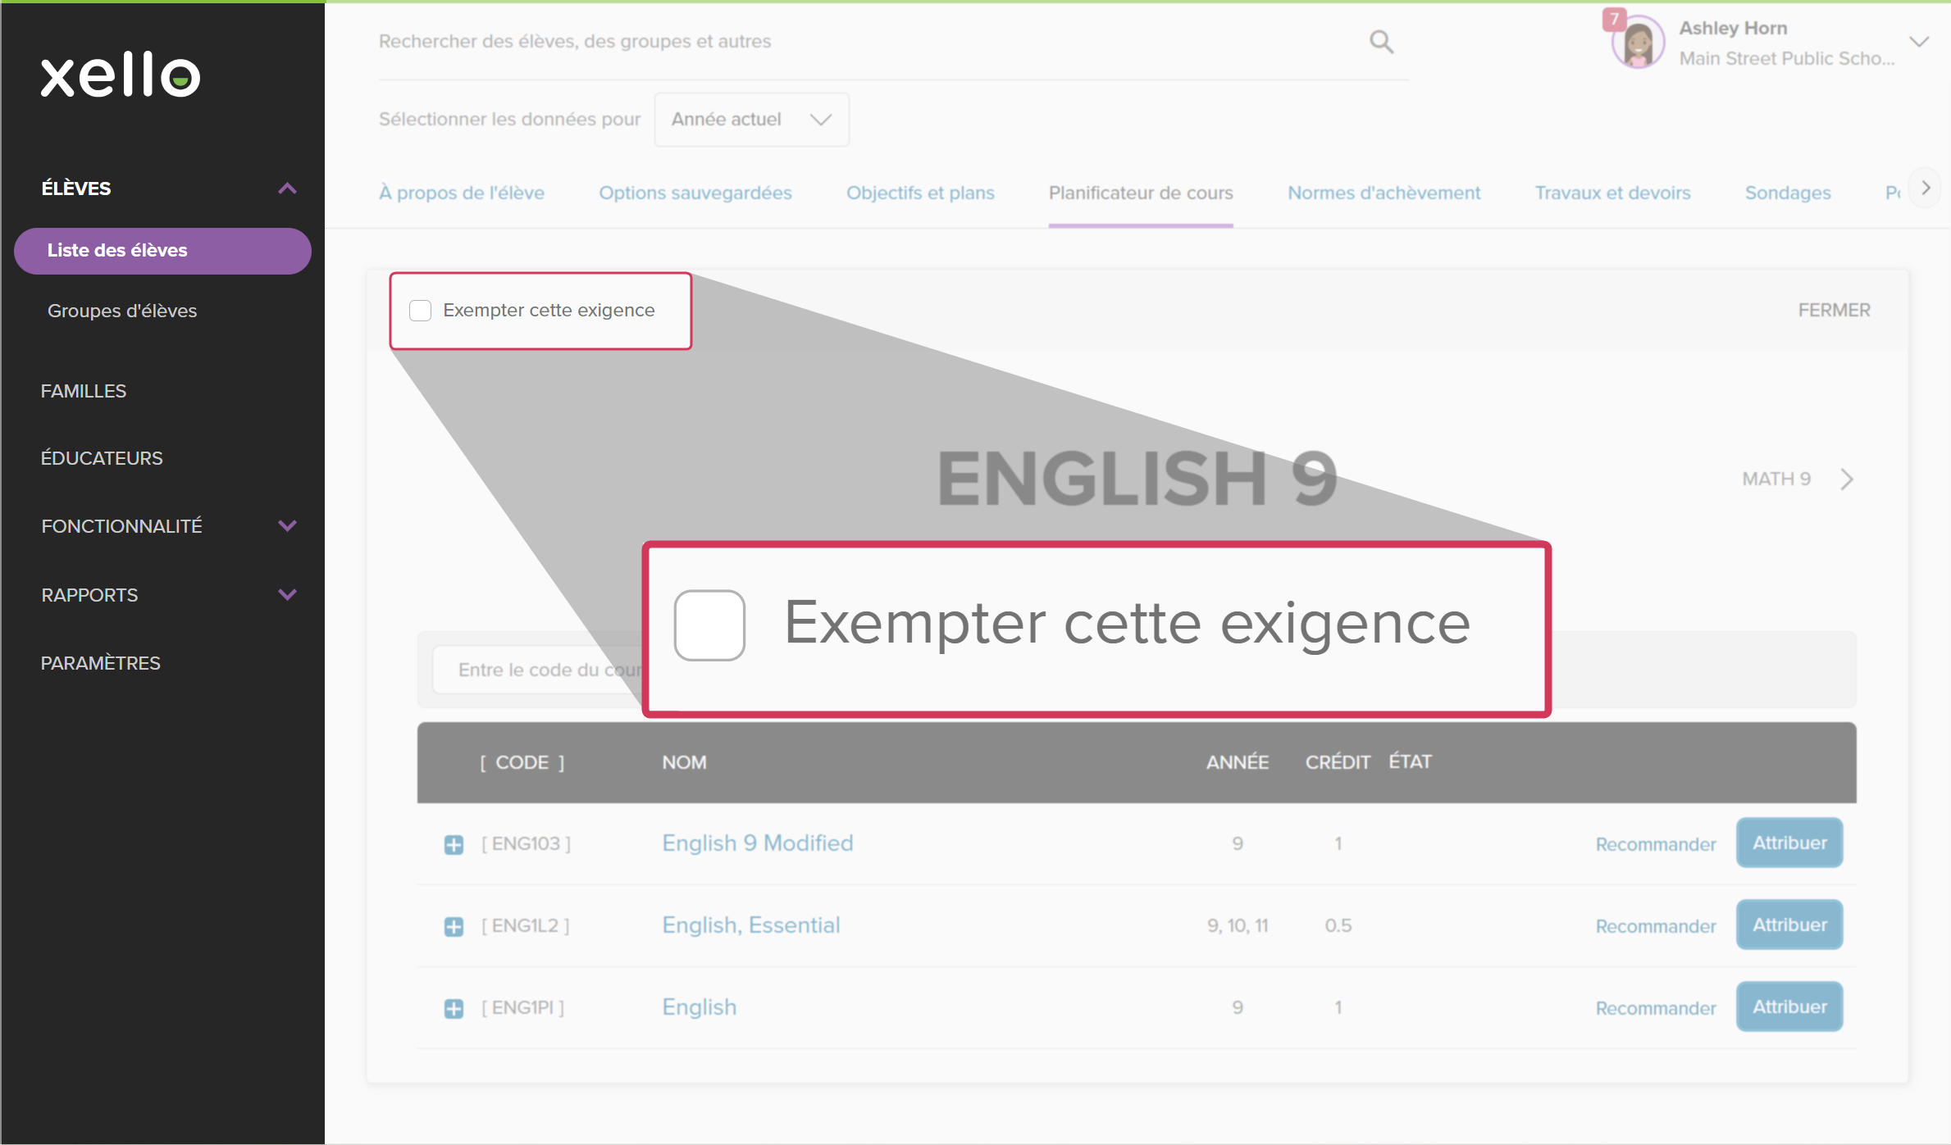1951x1145 pixels.
Task: Open Ashley Horn's profile avatar
Action: [1637, 43]
